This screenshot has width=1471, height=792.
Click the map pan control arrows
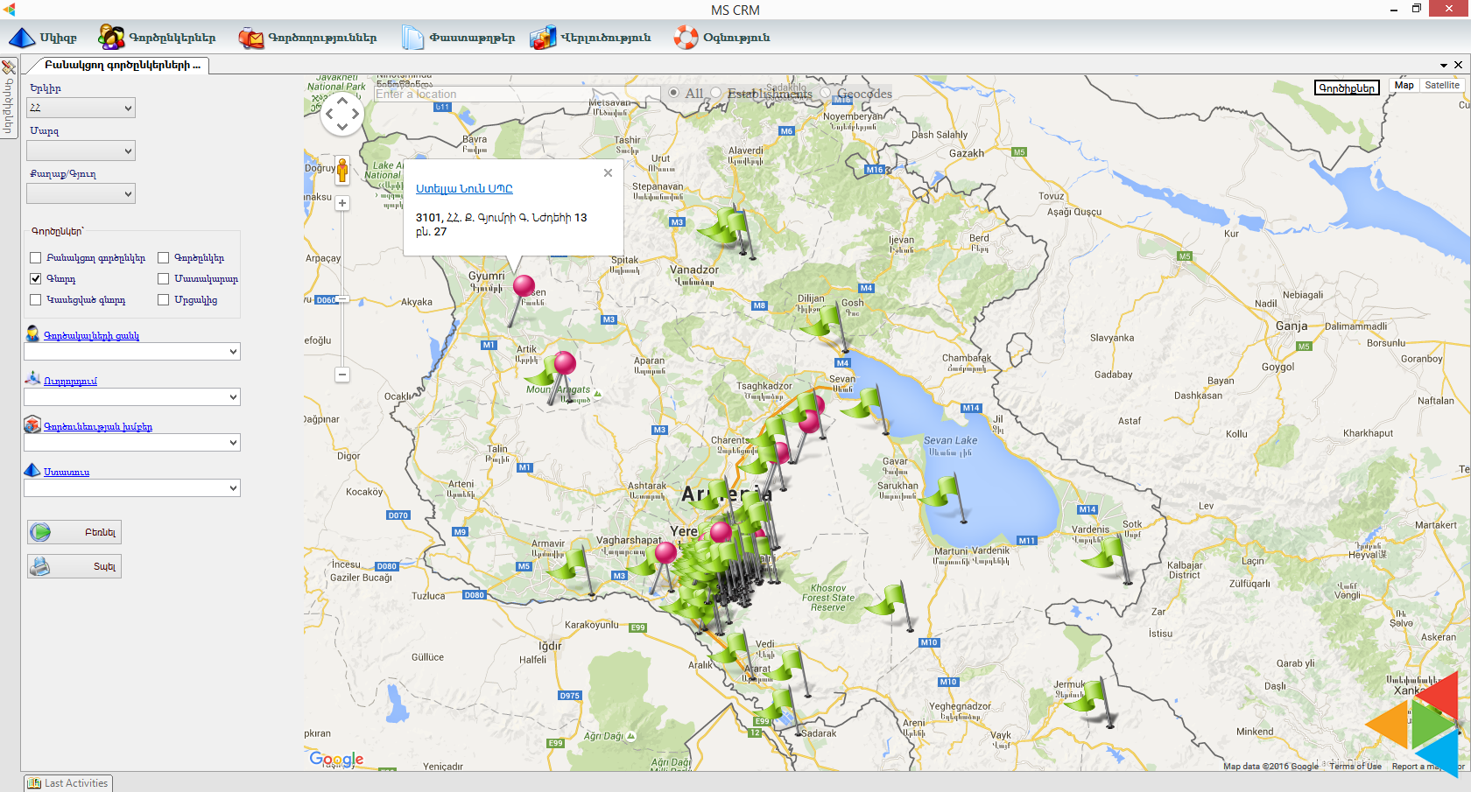342,114
